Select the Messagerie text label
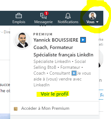The image size is (111, 119). click(43, 22)
